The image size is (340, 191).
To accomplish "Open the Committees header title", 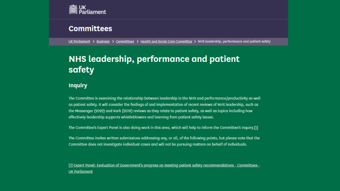I will click(x=90, y=28).
